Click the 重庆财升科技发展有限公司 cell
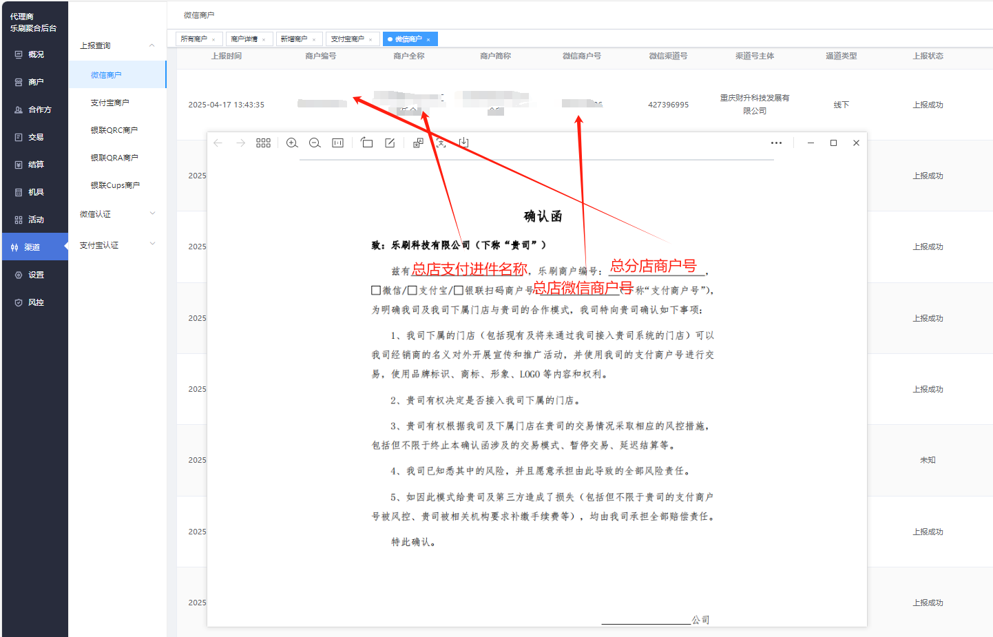 point(755,104)
